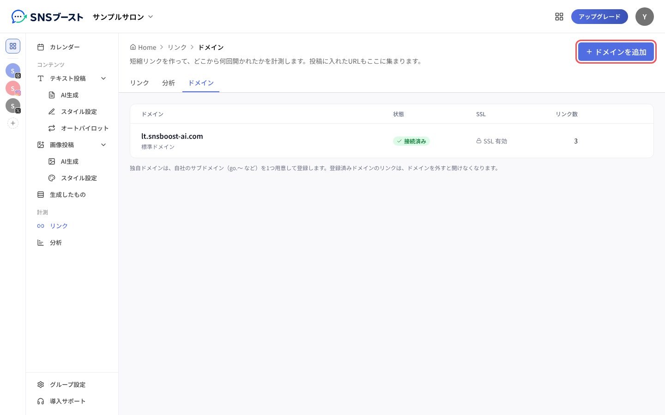Click リンク in the breadcrumb
The height and width of the screenshot is (415, 665).
tap(177, 47)
